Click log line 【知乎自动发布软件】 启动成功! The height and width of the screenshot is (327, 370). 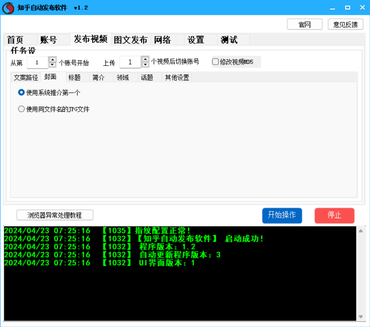200,239
